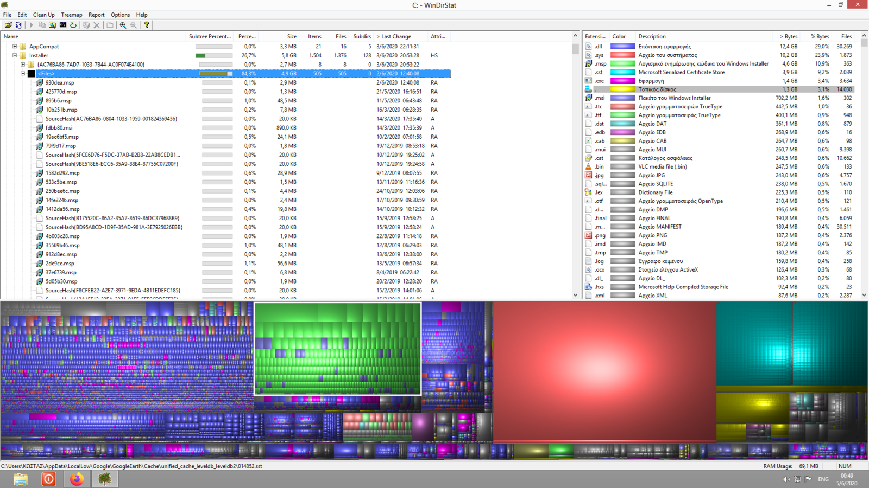
Task: Collapse the Installer folder node
Action: tap(15, 55)
